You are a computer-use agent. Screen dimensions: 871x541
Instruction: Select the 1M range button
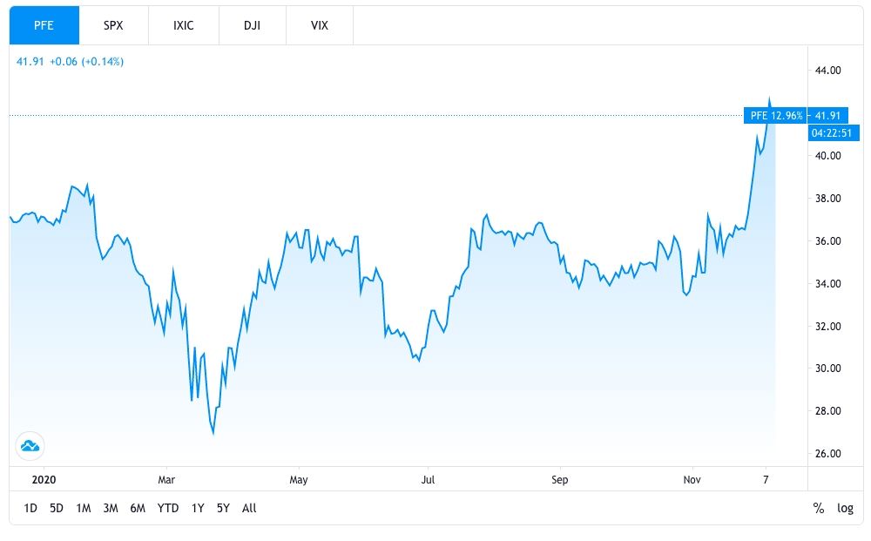click(x=84, y=509)
